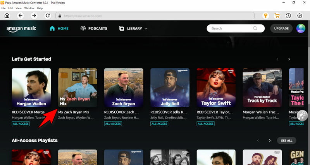Click artists text 'Jelly Roll, OneRepublic...'
This screenshot has width=310, height=165.
(x=169, y=118)
